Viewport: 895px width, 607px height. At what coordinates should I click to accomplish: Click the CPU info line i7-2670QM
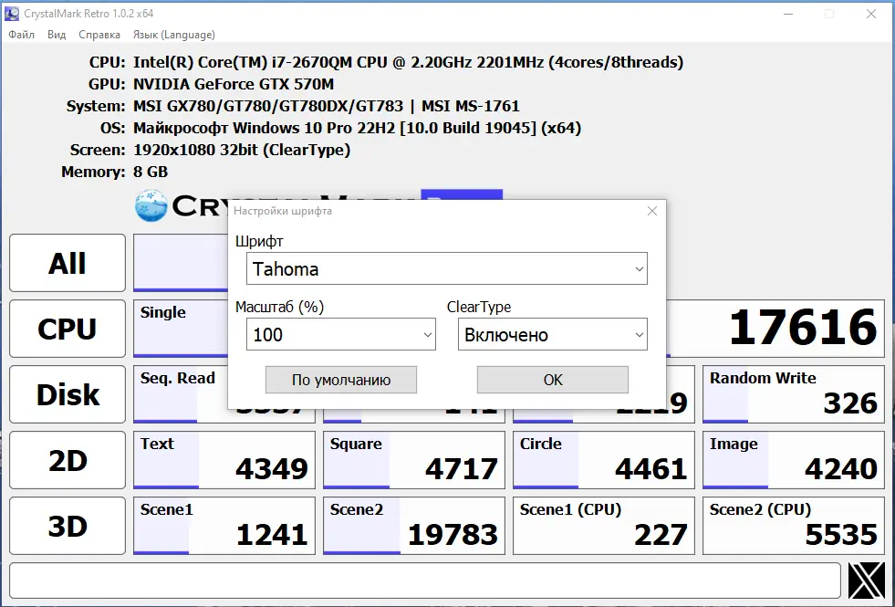coord(408,62)
